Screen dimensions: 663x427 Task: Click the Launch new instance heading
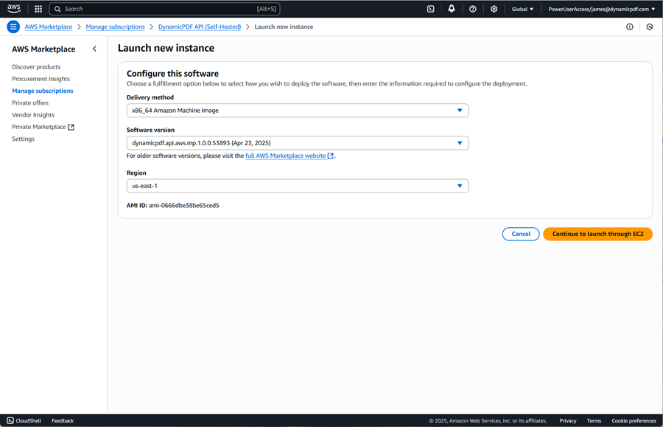coord(166,48)
